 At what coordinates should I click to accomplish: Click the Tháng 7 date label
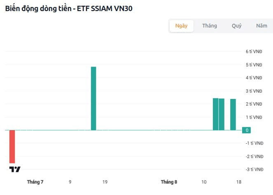tap(35, 182)
